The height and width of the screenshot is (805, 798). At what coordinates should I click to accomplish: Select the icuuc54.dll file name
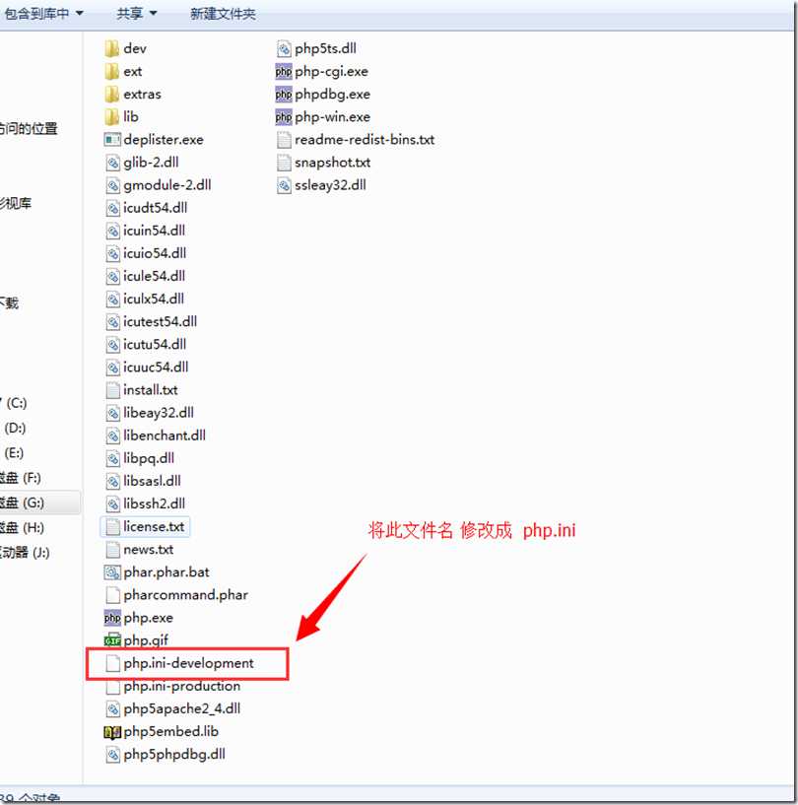(156, 368)
